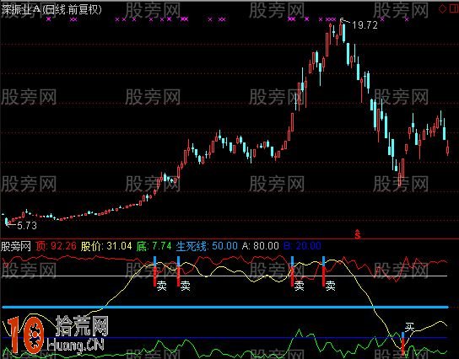Click the chart title 深振业A (日线,前复权)
Image resolution: width=459 pixels, height=359 pixels.
[x=51, y=9]
